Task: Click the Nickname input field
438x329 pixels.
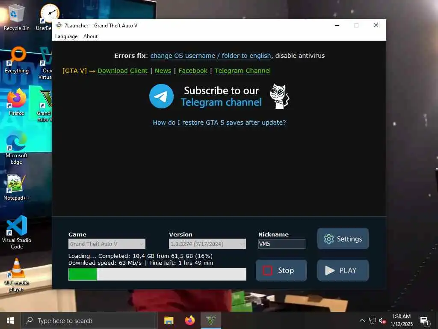Action: click(281, 244)
